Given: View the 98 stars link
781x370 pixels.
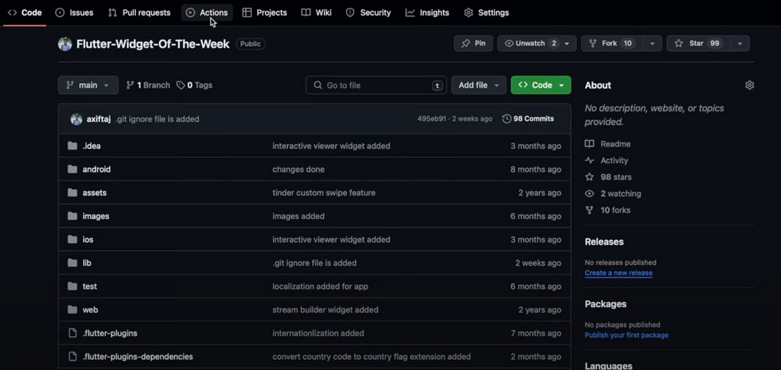Looking at the screenshot, I should pyautogui.click(x=608, y=177).
